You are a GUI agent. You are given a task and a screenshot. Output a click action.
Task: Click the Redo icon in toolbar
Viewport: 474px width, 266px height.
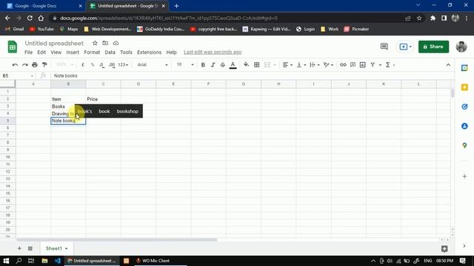point(24,65)
